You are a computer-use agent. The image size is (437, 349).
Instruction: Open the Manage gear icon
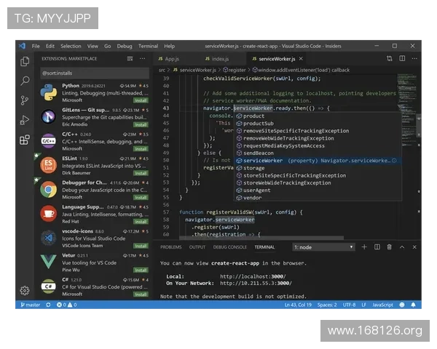pyautogui.click(x=25, y=291)
